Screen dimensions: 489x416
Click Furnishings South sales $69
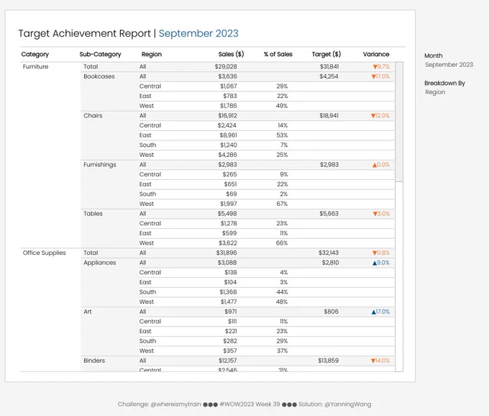(x=232, y=194)
